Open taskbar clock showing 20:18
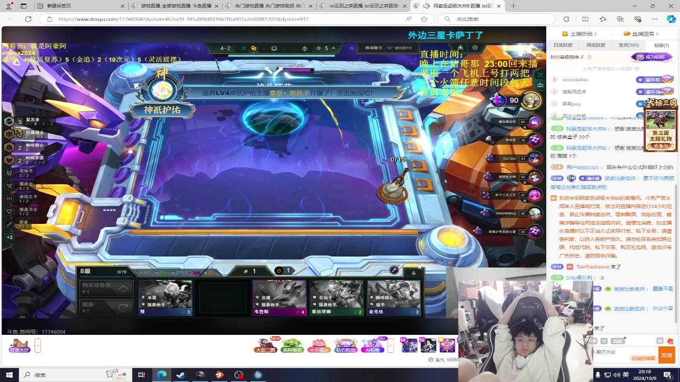Viewport: 680px width, 382px height. click(644, 375)
